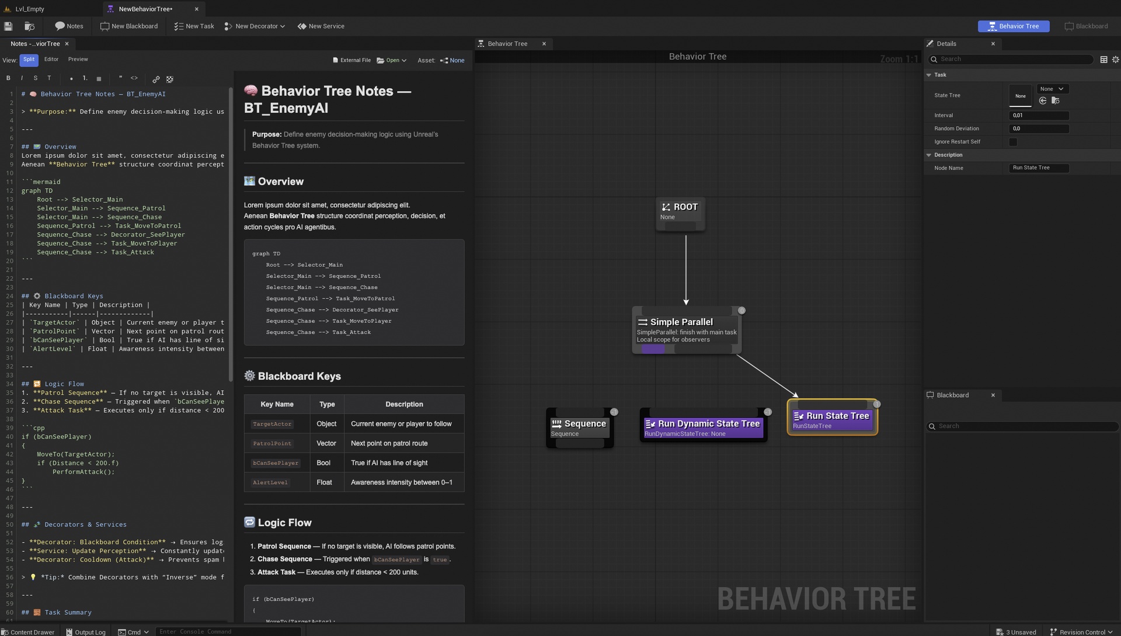The height and width of the screenshot is (636, 1121).
Task: Insert numbered list in notes editor
Action: (x=85, y=78)
